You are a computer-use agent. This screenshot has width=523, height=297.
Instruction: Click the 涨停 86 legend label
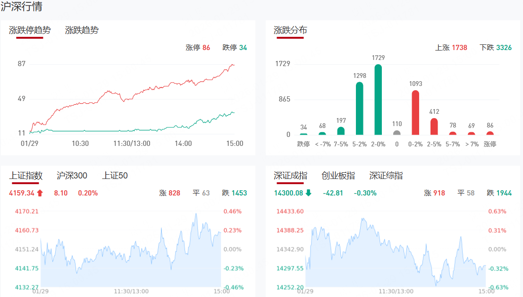[198, 48]
